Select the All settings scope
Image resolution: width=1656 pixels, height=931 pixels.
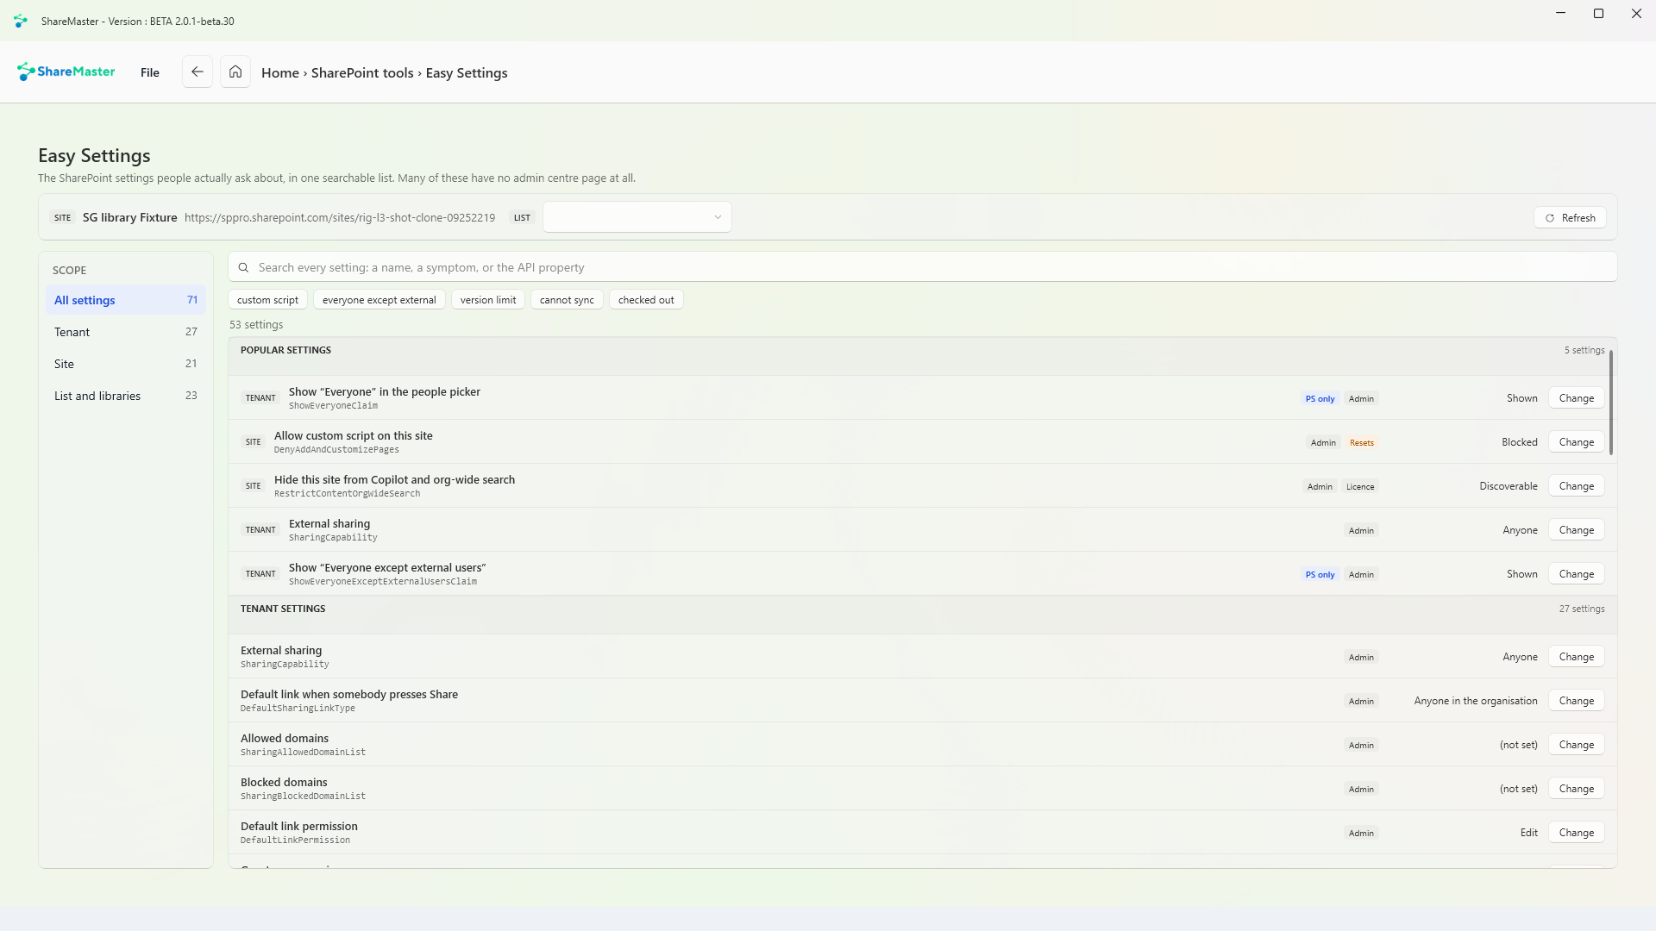(x=126, y=300)
